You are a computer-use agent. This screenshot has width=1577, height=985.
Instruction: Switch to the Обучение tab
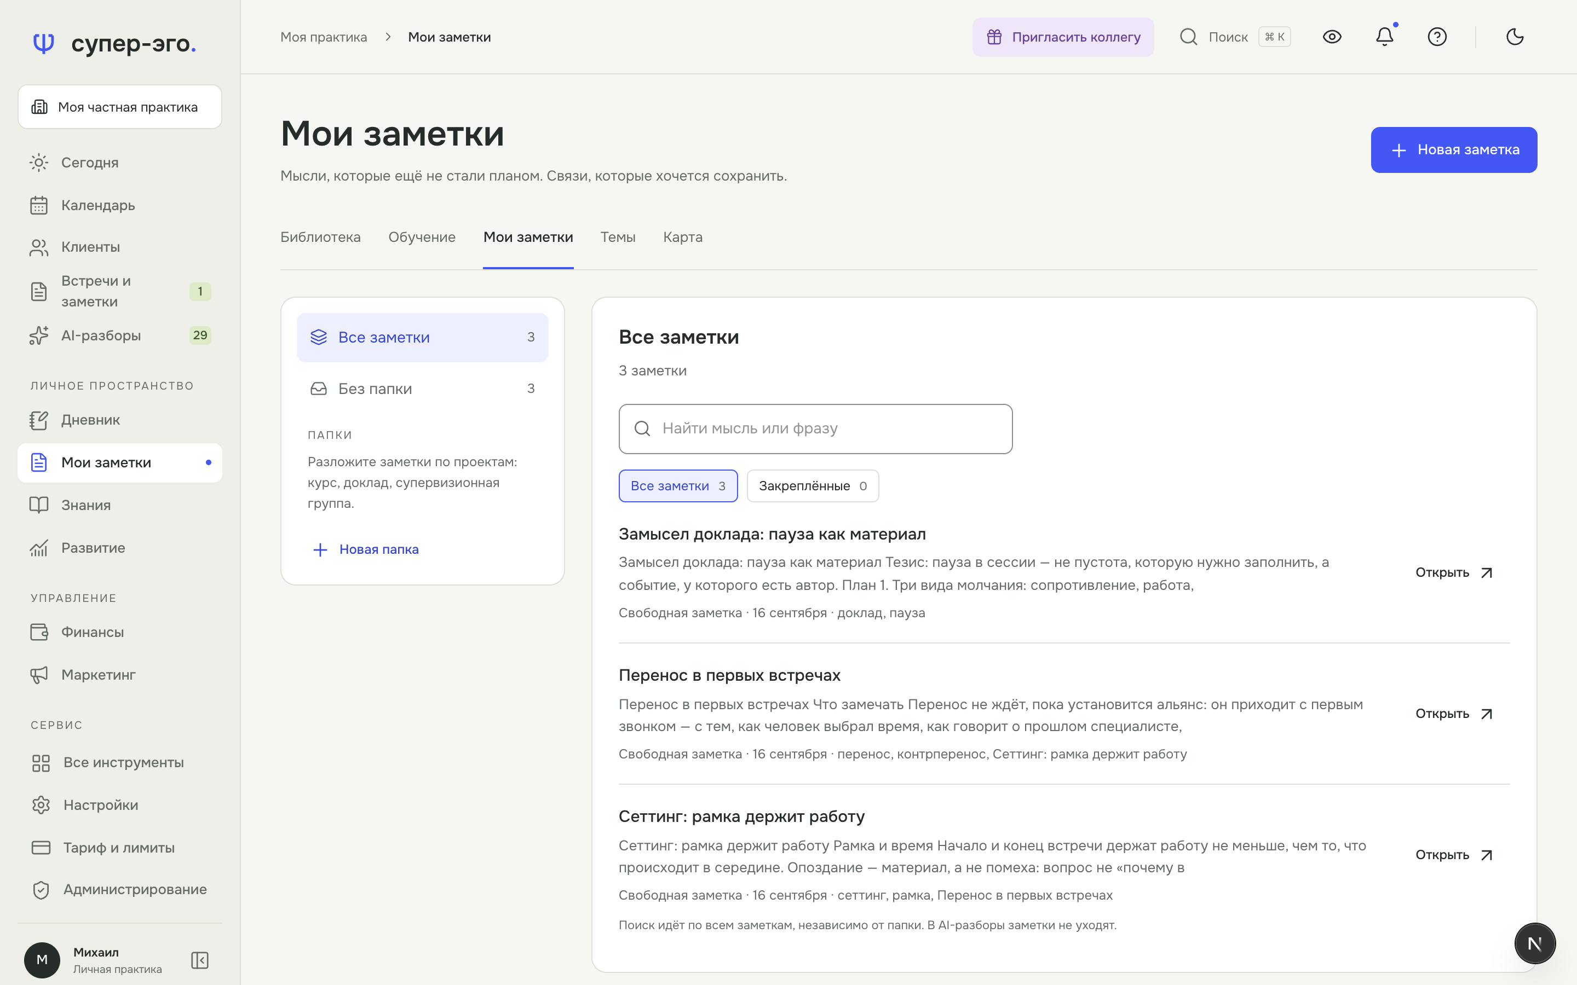coord(422,237)
